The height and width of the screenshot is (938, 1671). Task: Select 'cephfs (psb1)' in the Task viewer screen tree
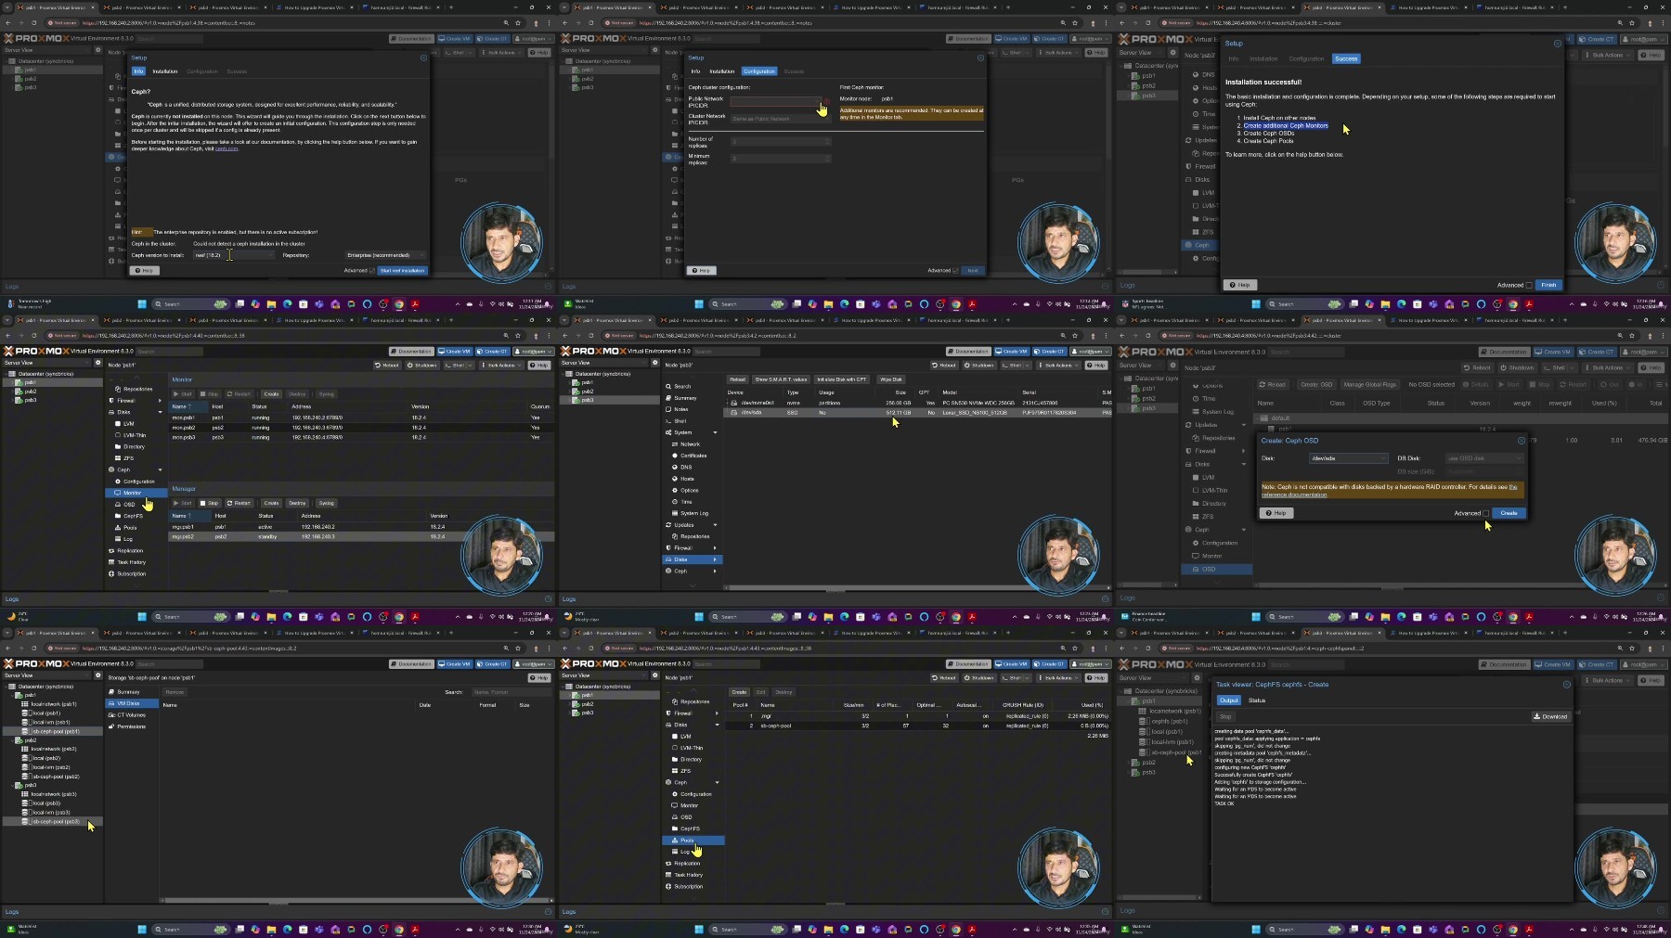(1169, 722)
